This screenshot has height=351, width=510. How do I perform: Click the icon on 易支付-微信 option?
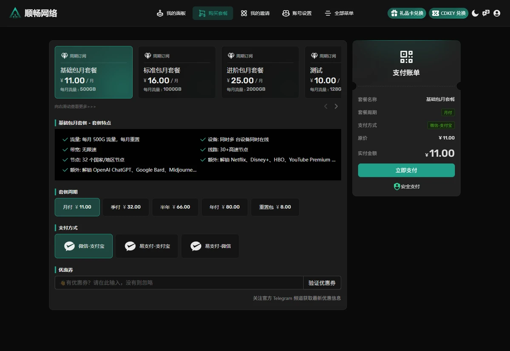195,246
